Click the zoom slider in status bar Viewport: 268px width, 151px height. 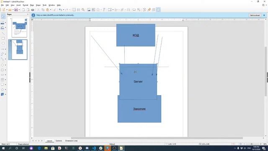point(252,144)
